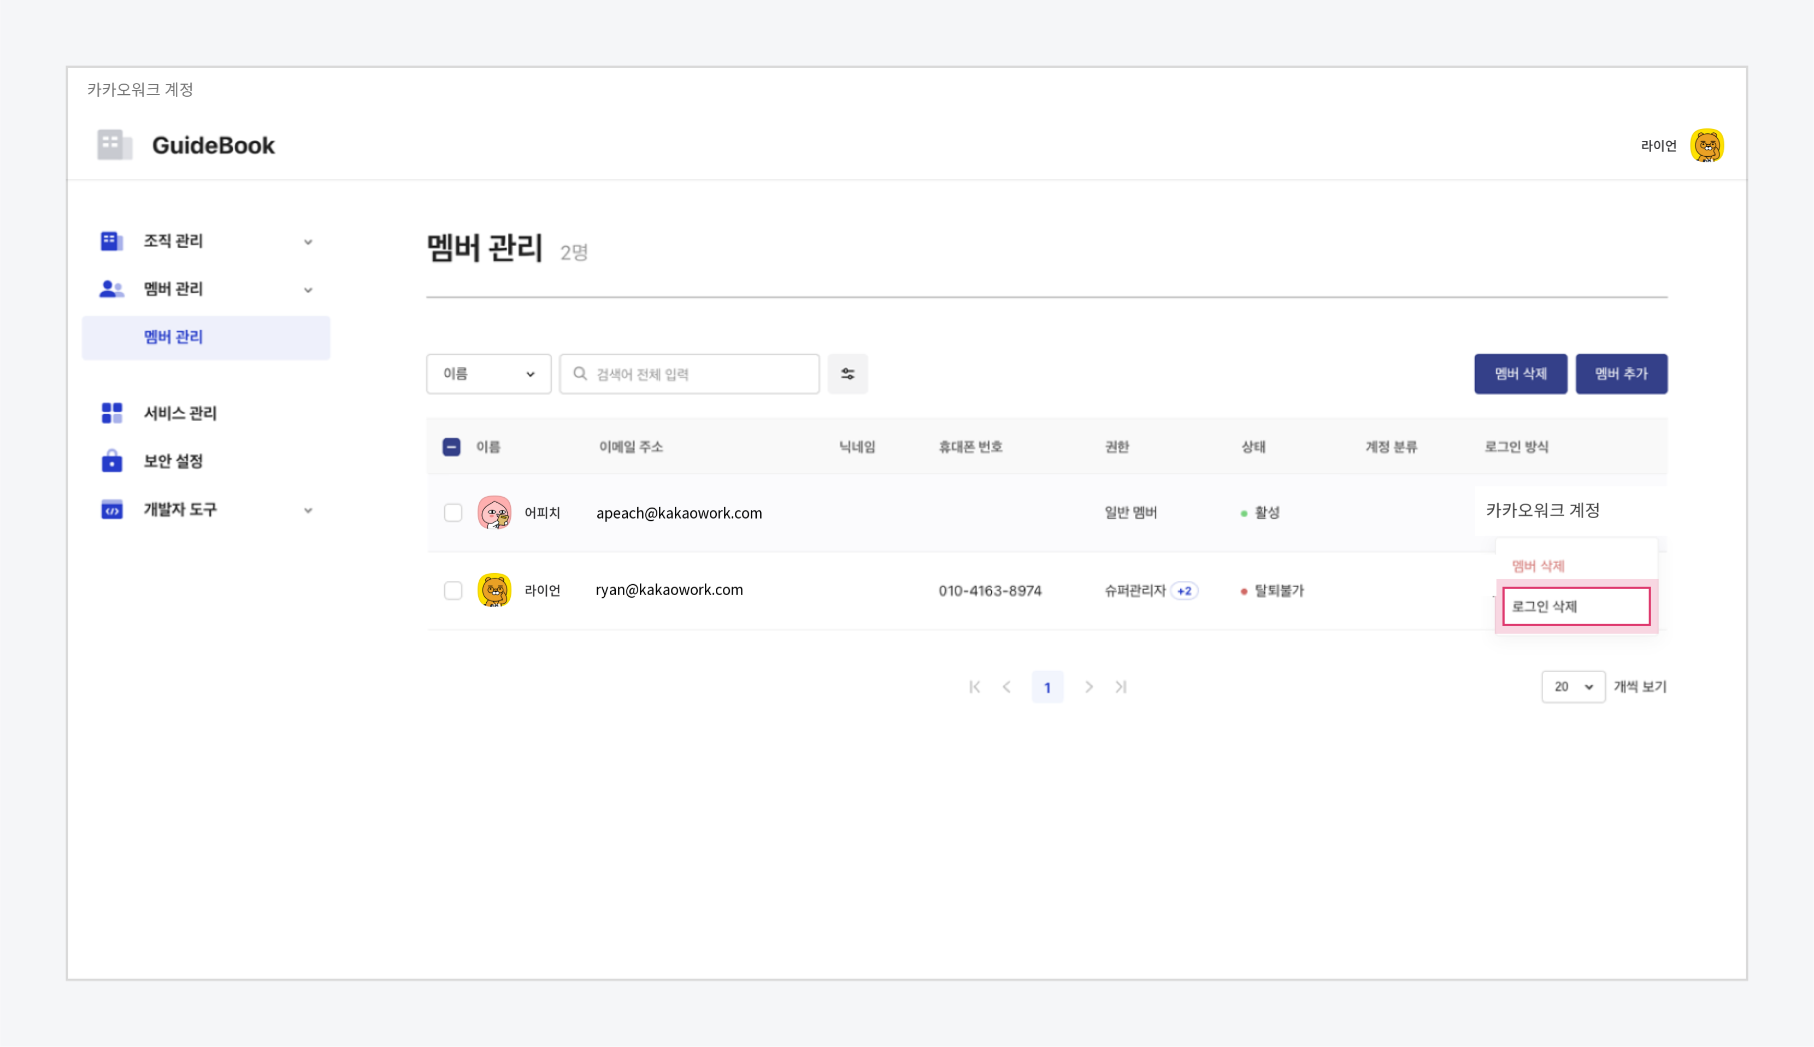Choose 로그인 삭제 in context menu
The image size is (1814, 1047).
[x=1576, y=606]
